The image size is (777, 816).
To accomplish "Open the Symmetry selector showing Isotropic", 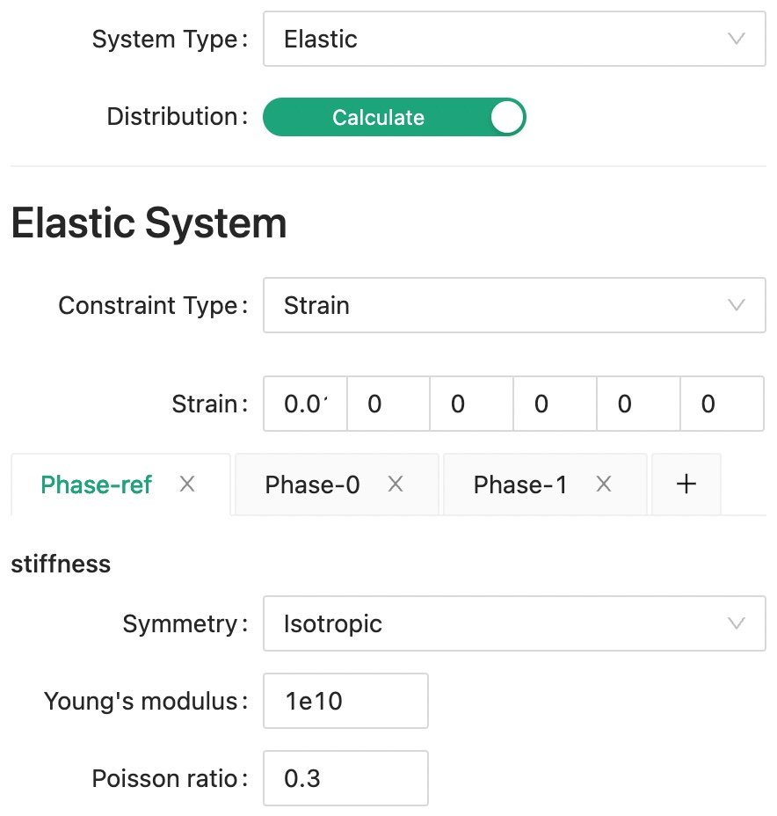I will [514, 623].
